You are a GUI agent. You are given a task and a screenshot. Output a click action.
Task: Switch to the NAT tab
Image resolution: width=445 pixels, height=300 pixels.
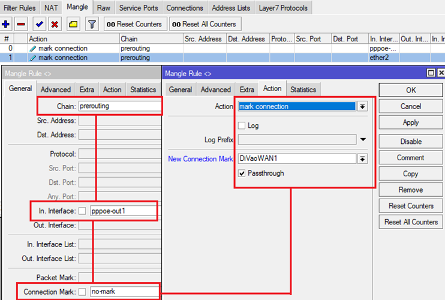tap(51, 8)
